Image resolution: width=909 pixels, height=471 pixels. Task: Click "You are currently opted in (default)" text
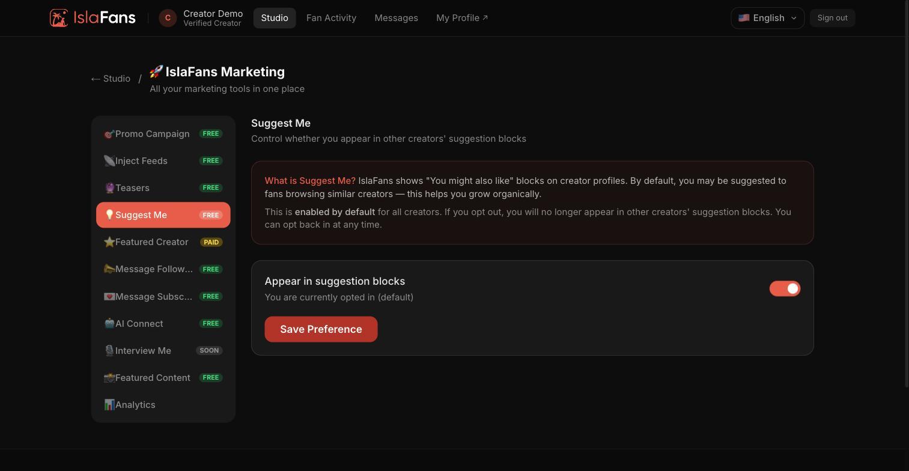[339, 297]
